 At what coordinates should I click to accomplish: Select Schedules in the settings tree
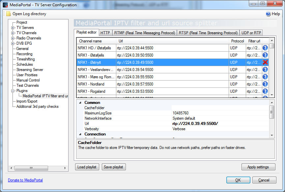(x=24, y=64)
